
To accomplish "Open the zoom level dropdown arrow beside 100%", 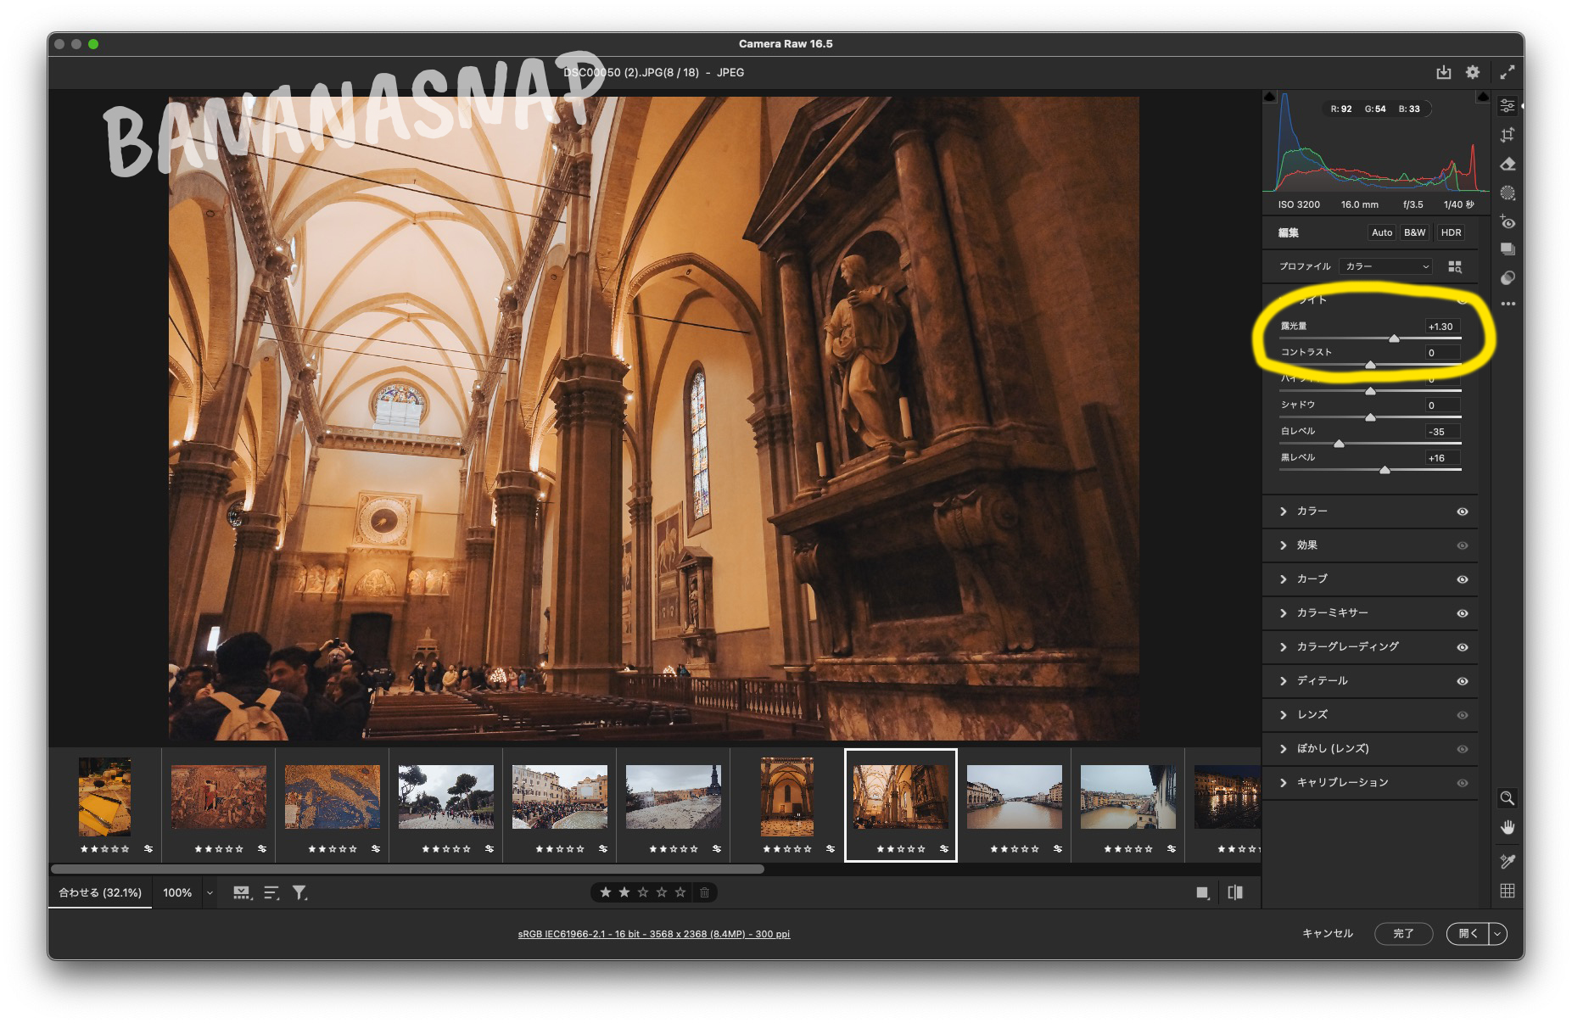I will point(210,892).
